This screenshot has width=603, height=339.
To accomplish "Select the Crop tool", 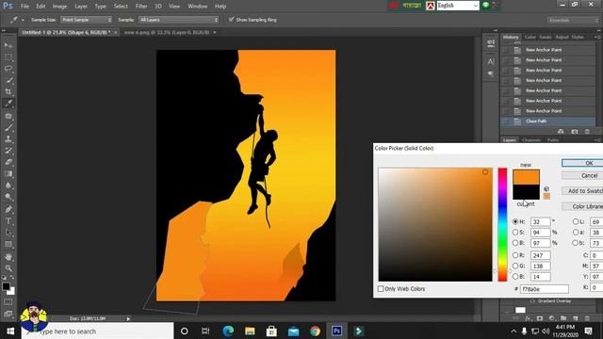I will coord(8,92).
